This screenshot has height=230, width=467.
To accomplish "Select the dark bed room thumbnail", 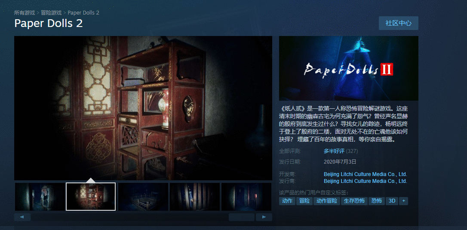I will 143,197.
